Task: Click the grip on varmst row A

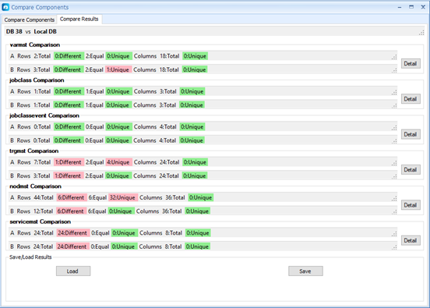Action: click(x=394, y=57)
